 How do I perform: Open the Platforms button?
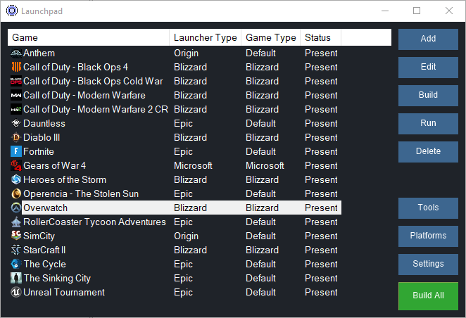[428, 236]
